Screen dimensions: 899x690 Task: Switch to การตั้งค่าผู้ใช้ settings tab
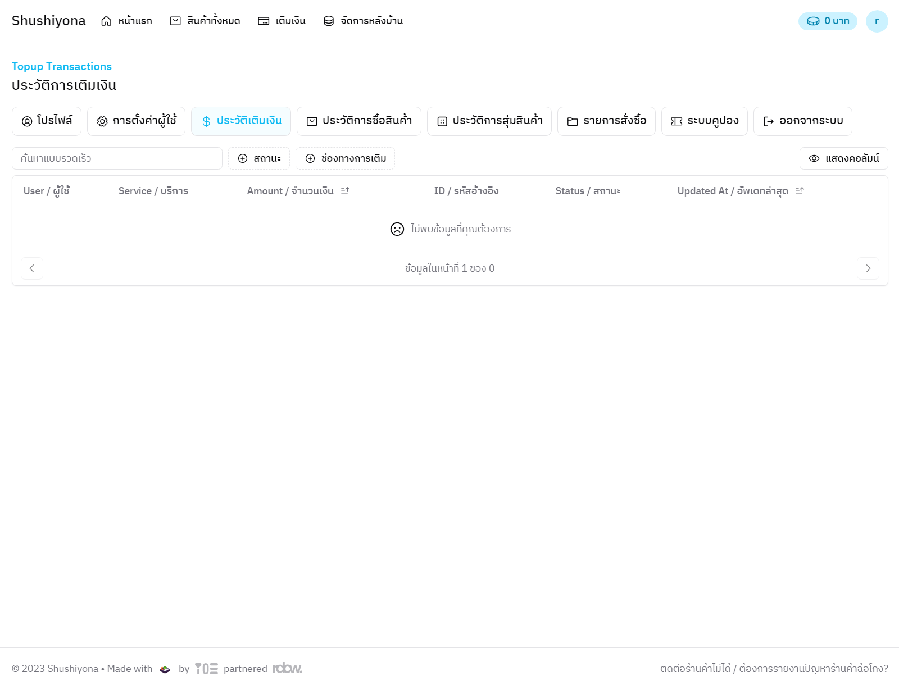136,121
